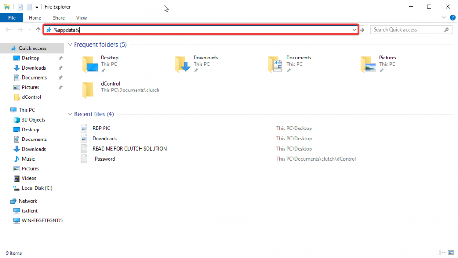Image resolution: width=458 pixels, height=258 pixels.
Task: Click the go arrow beside the address bar
Action: [x=362, y=30]
